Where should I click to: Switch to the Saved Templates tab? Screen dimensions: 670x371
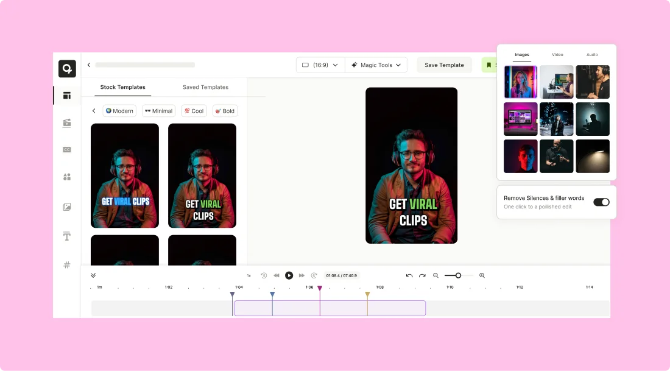pos(205,87)
